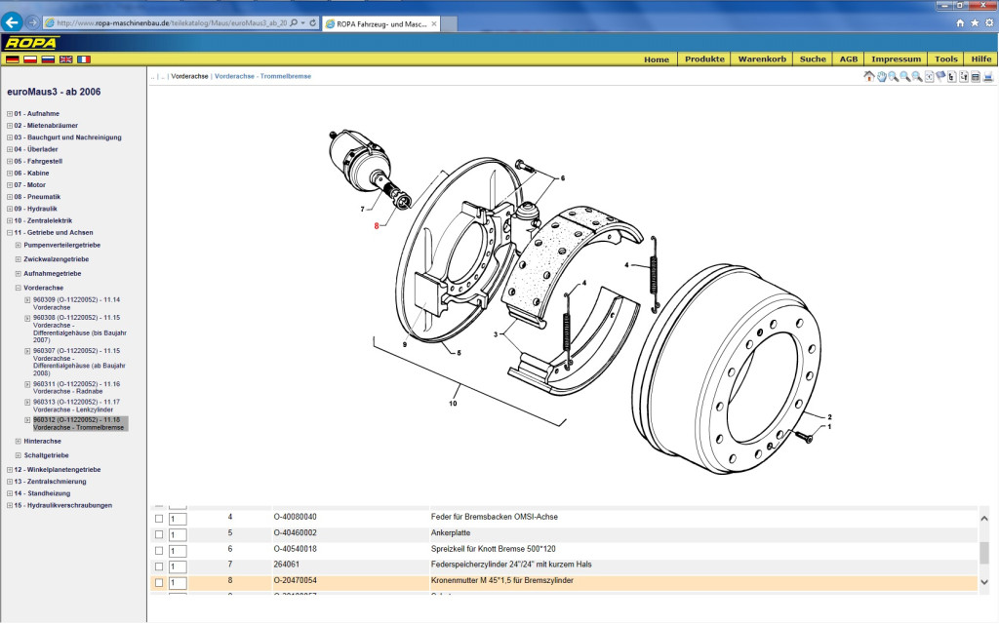Print the diagram with the printer icon
This screenshot has height=624, width=999.
click(x=988, y=77)
